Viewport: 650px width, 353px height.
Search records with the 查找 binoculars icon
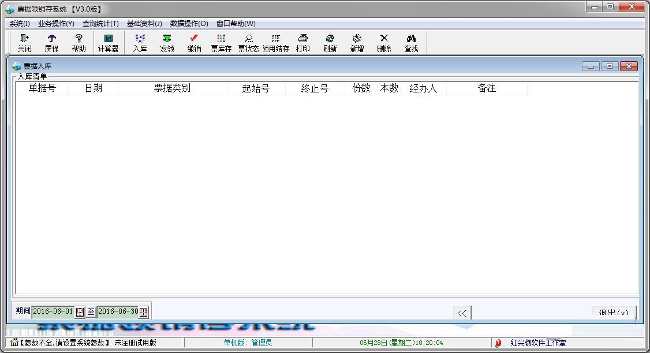(411, 42)
